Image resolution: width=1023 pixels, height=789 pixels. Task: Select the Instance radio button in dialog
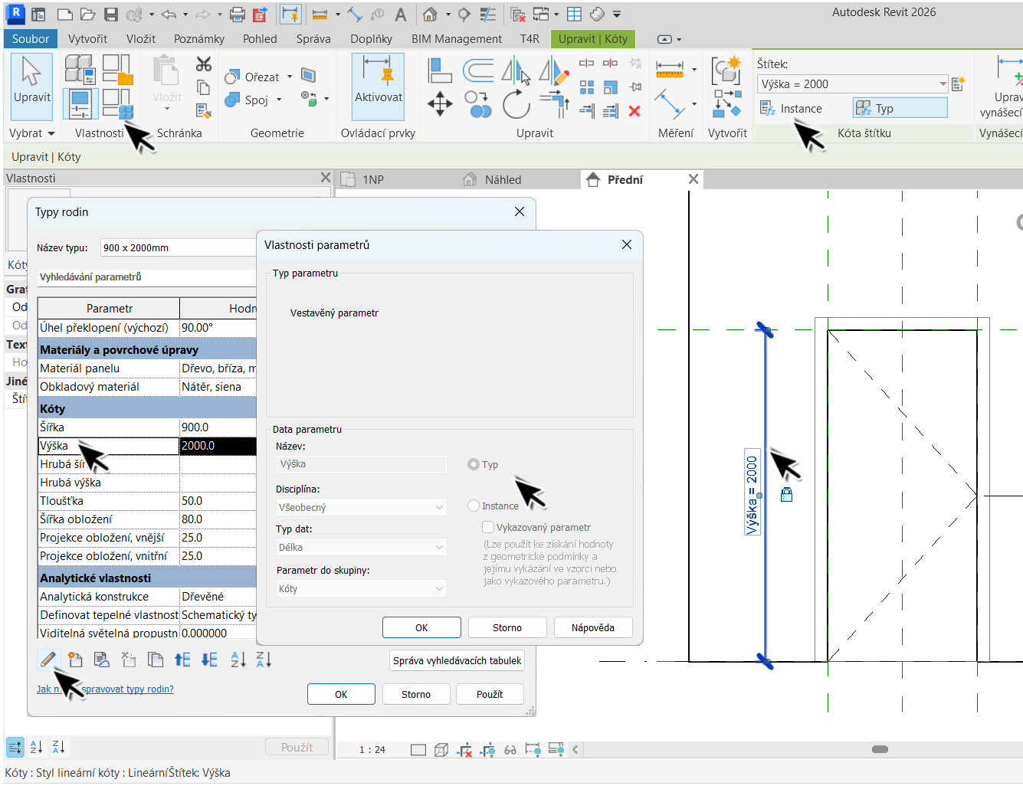click(474, 506)
